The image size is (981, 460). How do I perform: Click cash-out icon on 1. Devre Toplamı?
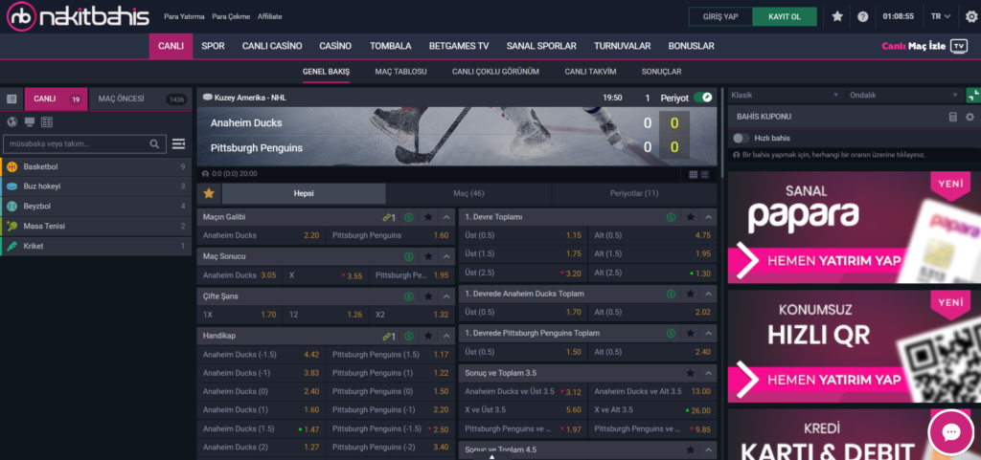(671, 217)
